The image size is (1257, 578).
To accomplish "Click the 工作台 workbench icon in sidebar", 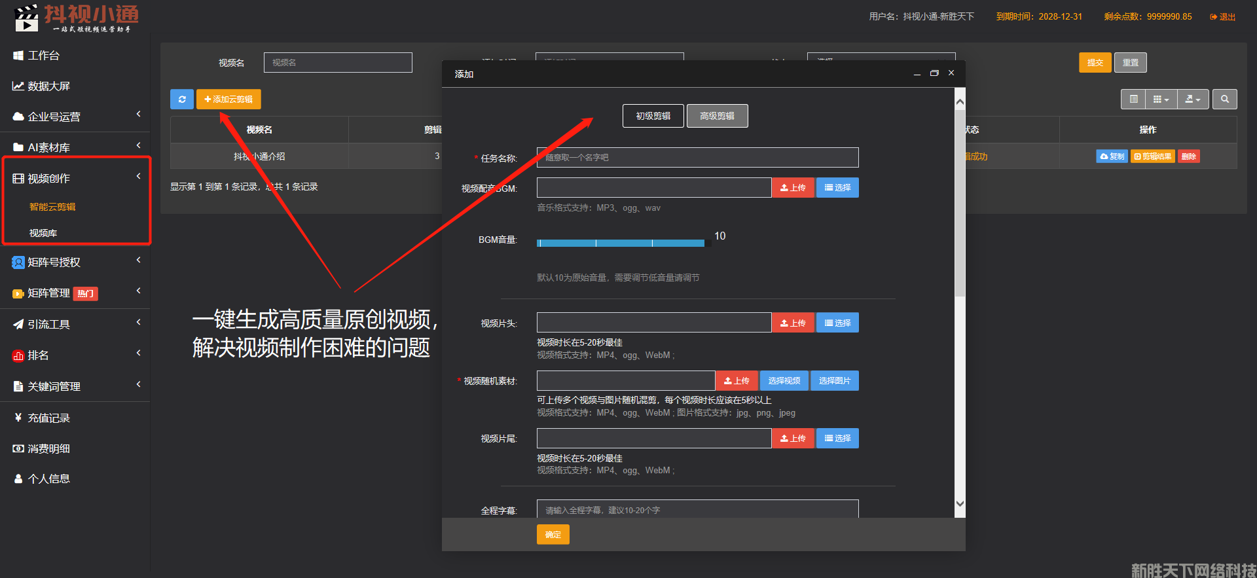I will pos(18,56).
